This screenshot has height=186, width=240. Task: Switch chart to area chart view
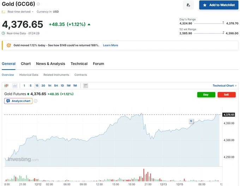[15, 85]
